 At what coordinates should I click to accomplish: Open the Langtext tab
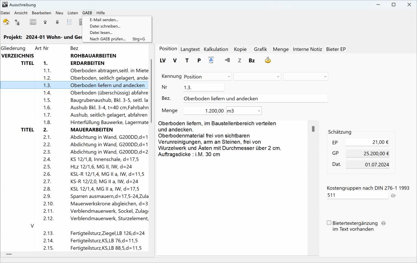pos(190,49)
